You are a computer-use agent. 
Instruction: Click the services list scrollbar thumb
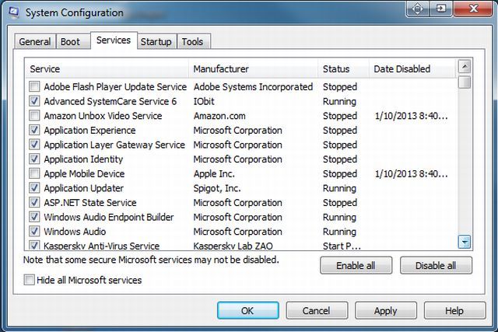click(x=465, y=82)
